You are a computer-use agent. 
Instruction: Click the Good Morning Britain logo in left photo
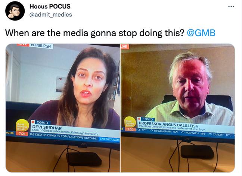[22, 125]
